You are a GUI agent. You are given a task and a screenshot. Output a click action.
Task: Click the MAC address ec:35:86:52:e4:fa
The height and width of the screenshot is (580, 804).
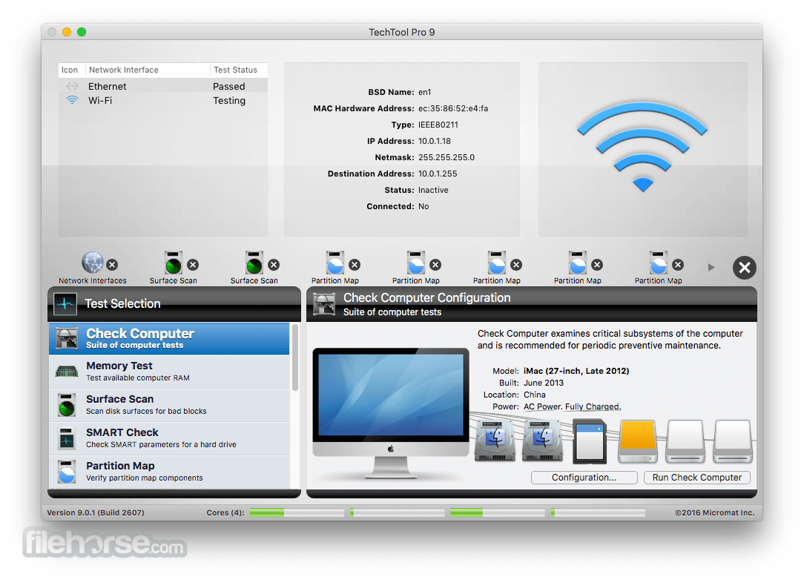click(453, 108)
